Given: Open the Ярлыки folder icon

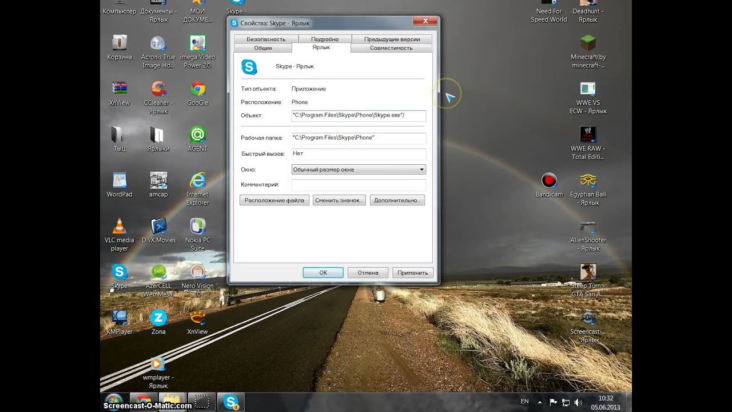Looking at the screenshot, I should pyautogui.click(x=158, y=140).
